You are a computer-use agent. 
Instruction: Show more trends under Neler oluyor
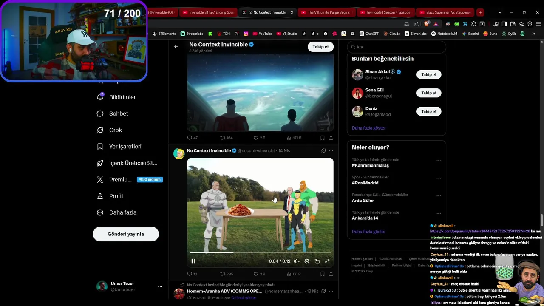(x=368, y=232)
